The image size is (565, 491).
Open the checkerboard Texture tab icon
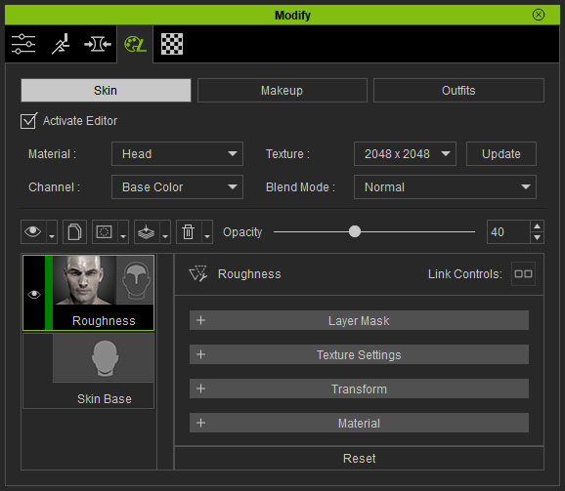[x=172, y=44]
